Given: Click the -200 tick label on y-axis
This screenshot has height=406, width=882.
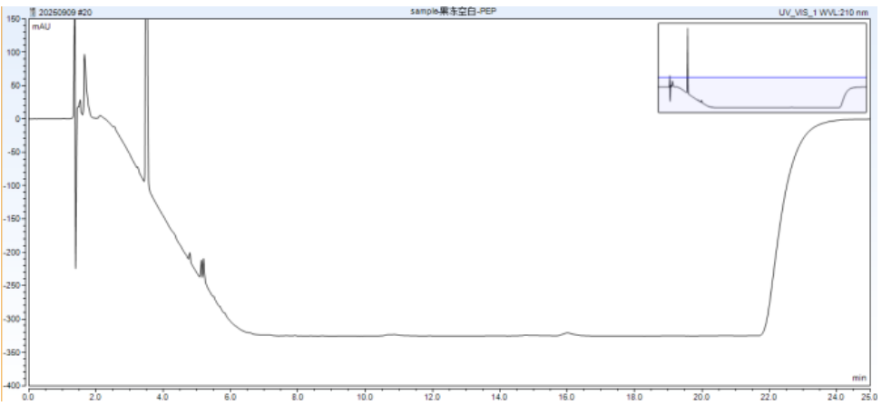Looking at the screenshot, I should point(14,253).
